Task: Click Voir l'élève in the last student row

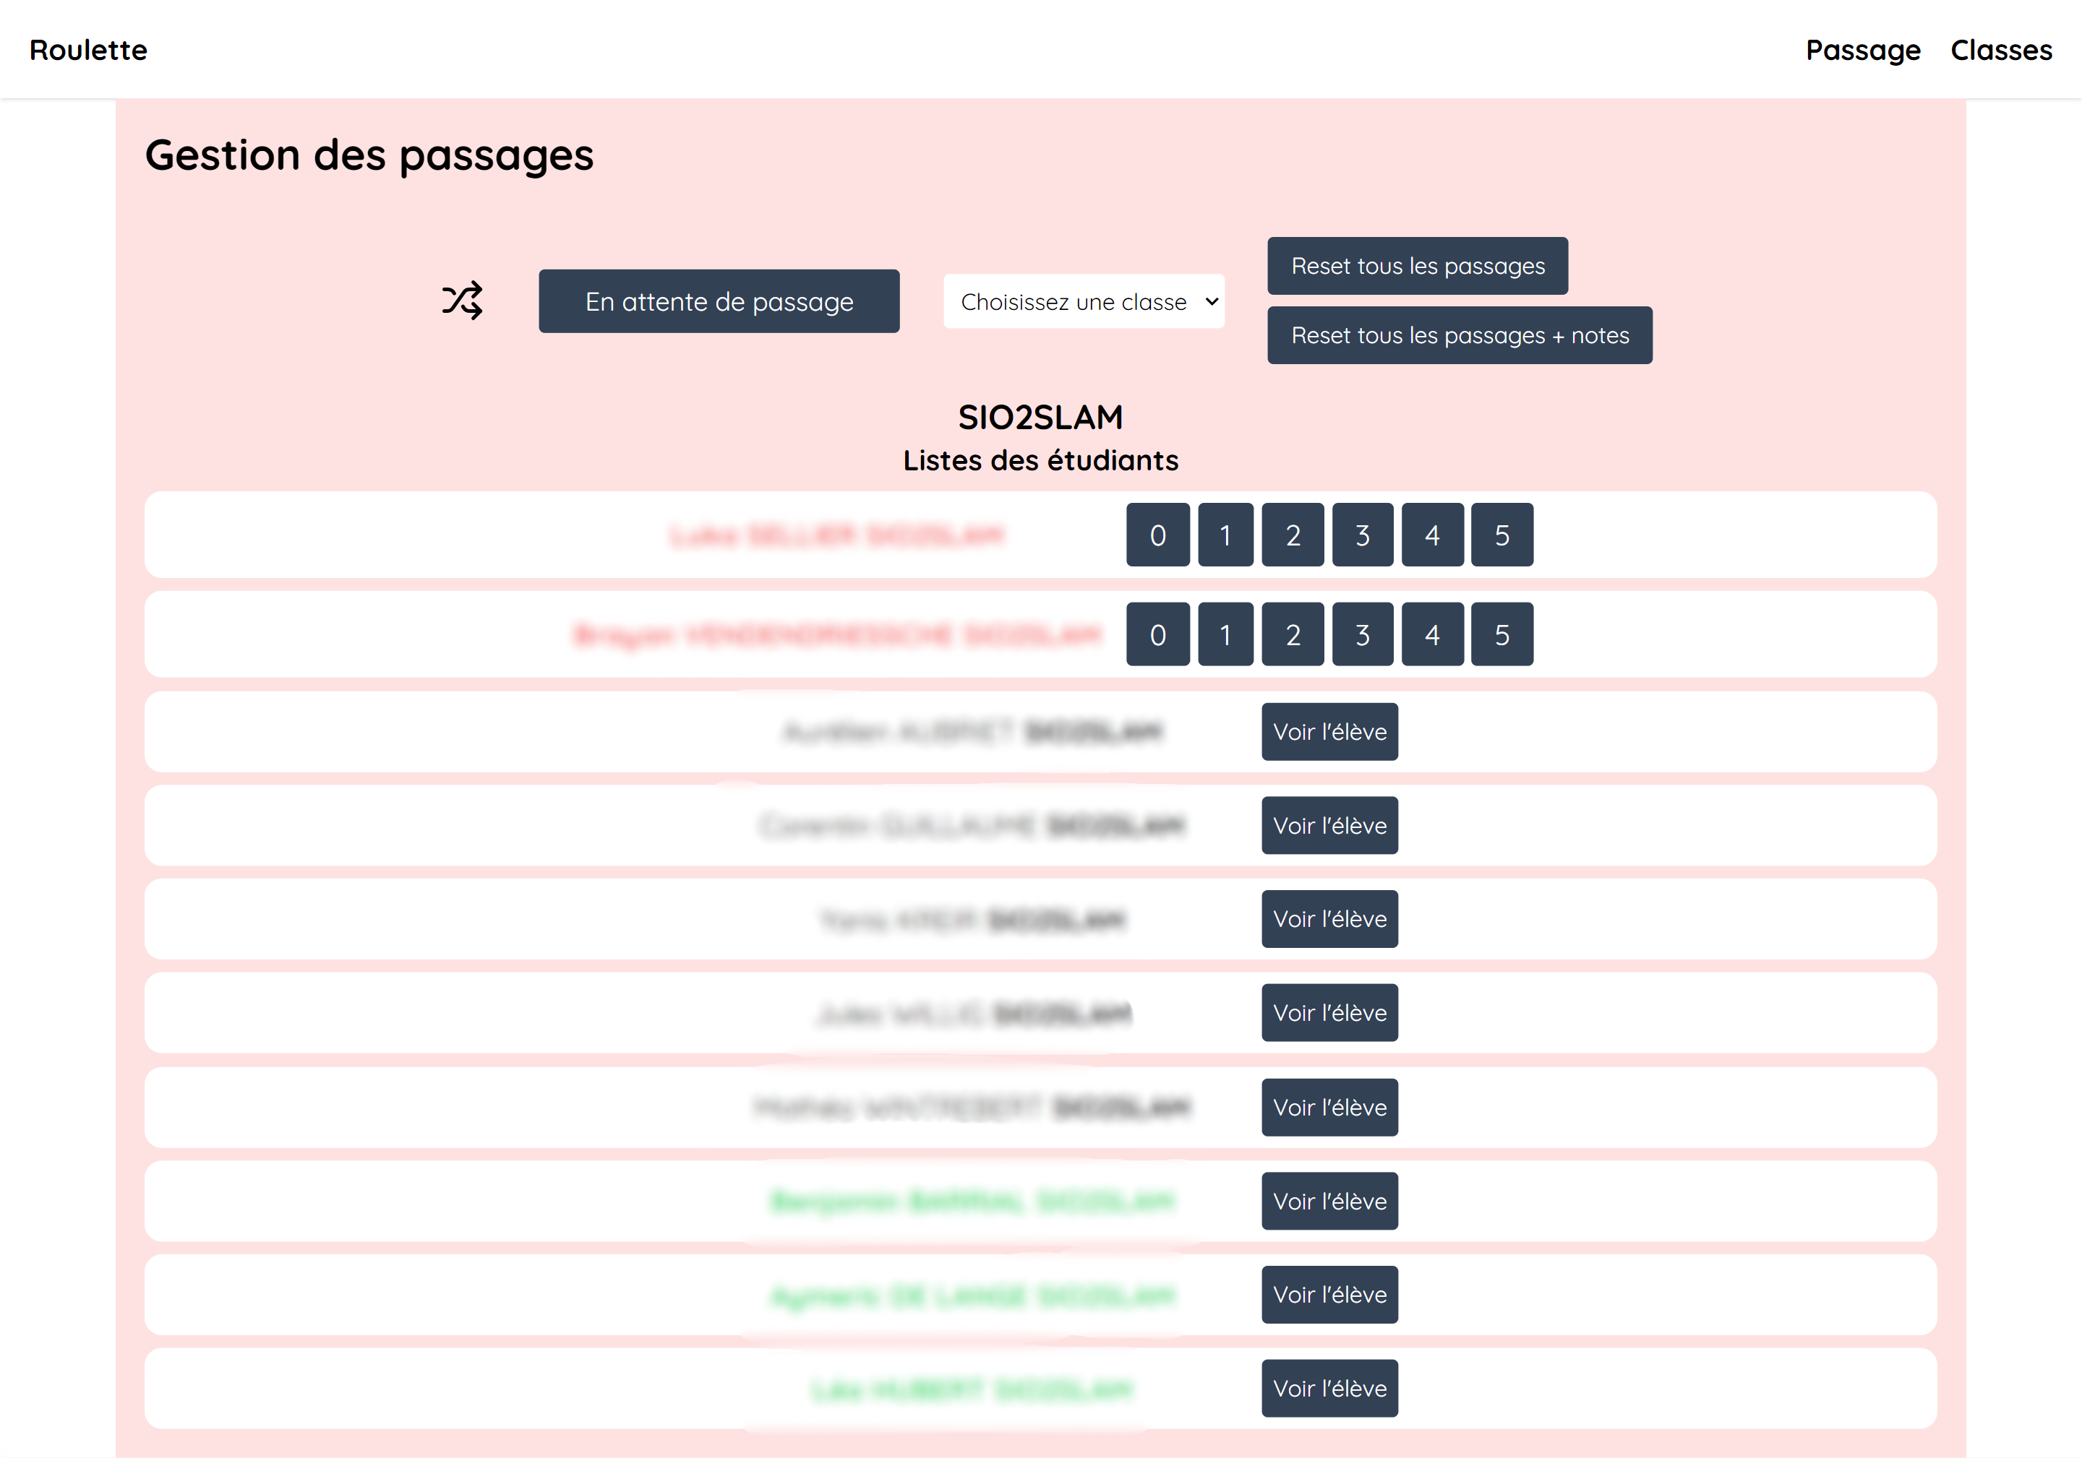Action: pyautogui.click(x=1329, y=1388)
